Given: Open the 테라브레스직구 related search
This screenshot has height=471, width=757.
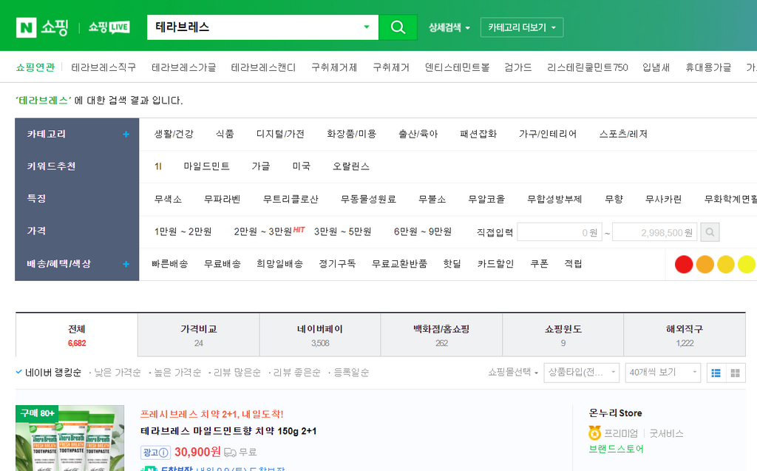Looking at the screenshot, I should pyautogui.click(x=103, y=67).
